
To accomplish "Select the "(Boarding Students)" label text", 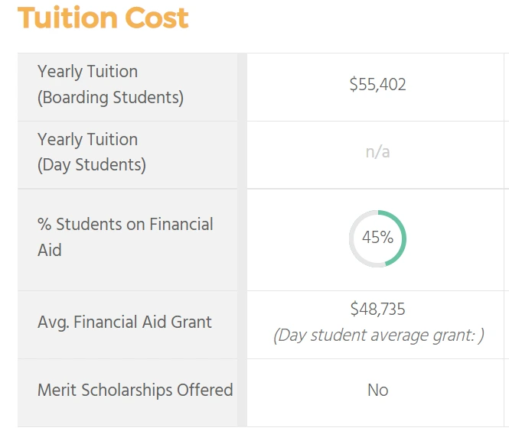I will click(x=110, y=98).
